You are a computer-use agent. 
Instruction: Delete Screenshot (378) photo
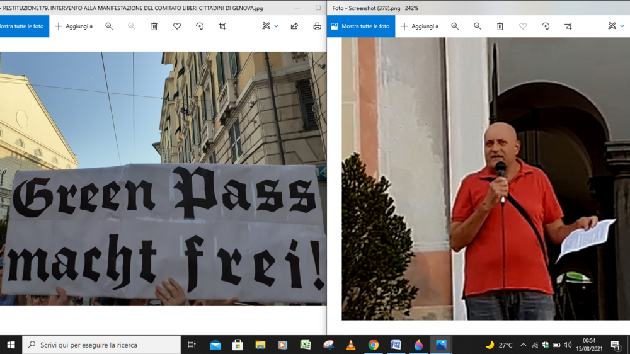click(x=500, y=26)
